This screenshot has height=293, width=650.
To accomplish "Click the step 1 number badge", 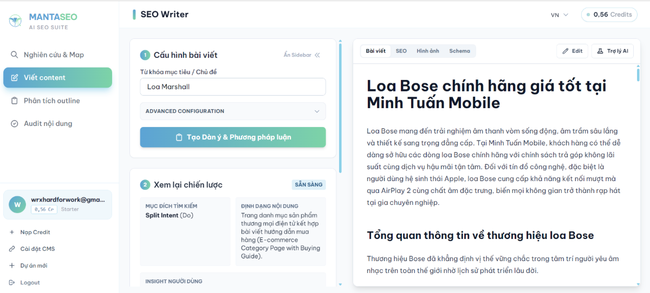I will (x=145, y=55).
